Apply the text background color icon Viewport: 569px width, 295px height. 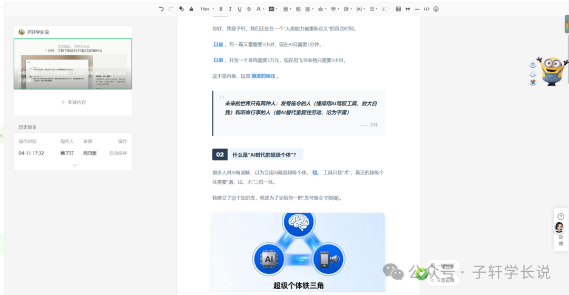(x=271, y=9)
